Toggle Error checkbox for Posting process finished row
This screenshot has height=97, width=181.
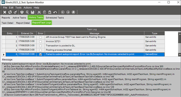click(40, 50)
